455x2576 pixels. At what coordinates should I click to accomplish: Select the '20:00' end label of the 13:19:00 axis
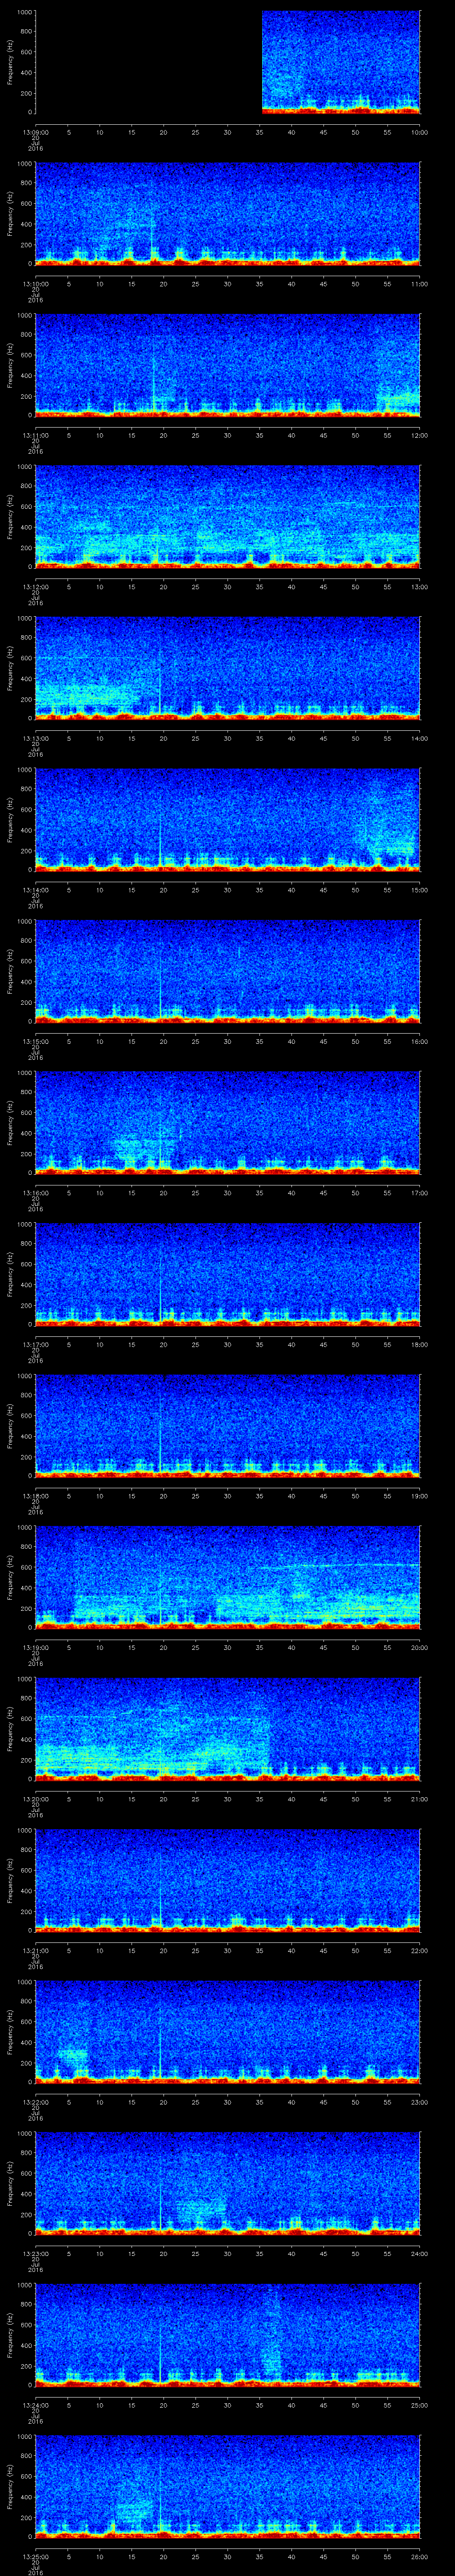[419, 1647]
